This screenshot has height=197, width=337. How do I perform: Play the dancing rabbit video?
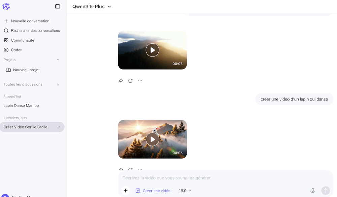point(152,139)
